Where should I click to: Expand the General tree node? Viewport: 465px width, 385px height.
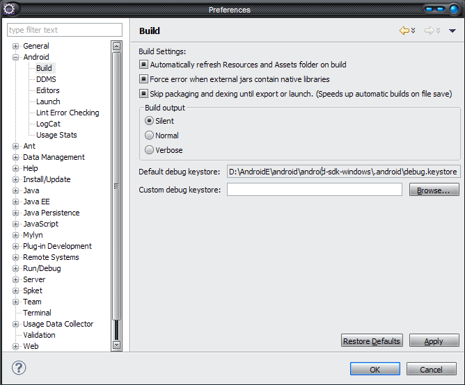click(15, 46)
